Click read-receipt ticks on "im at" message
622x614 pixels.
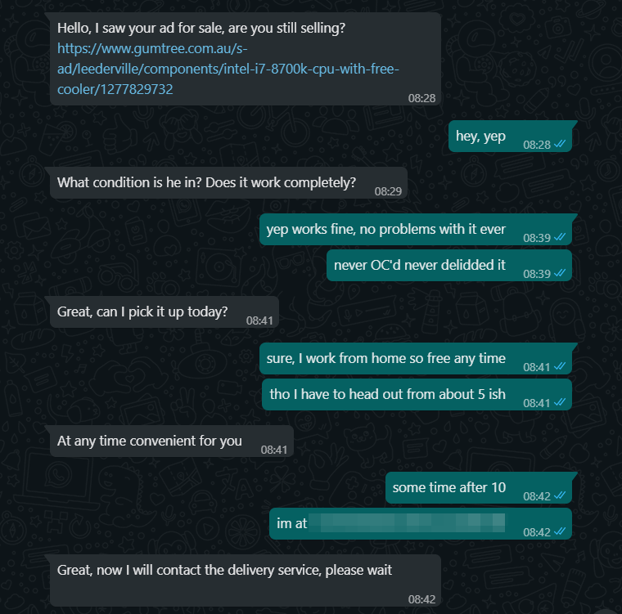[x=560, y=531]
